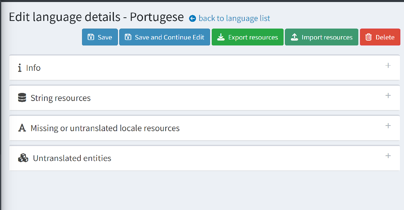Click the cubes icon beside Untranslated entities

[23, 158]
